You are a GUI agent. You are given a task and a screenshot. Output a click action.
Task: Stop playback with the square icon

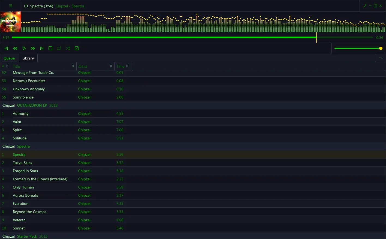pos(50,48)
